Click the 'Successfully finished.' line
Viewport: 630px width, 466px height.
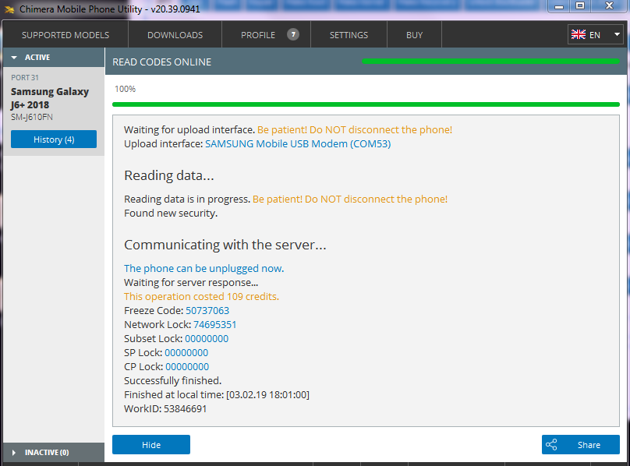pos(173,381)
